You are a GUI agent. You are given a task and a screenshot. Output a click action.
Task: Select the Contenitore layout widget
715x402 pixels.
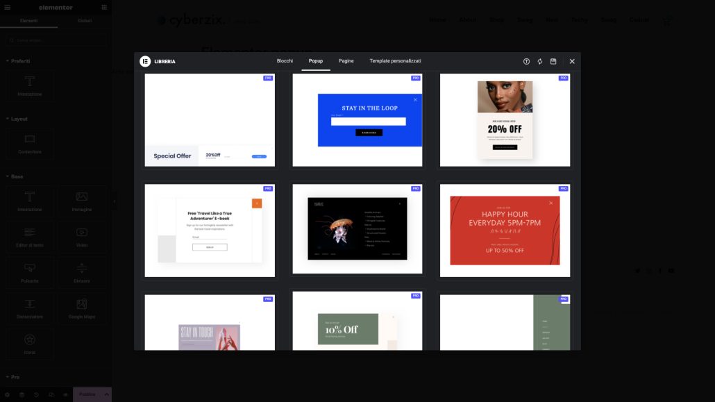click(29, 144)
